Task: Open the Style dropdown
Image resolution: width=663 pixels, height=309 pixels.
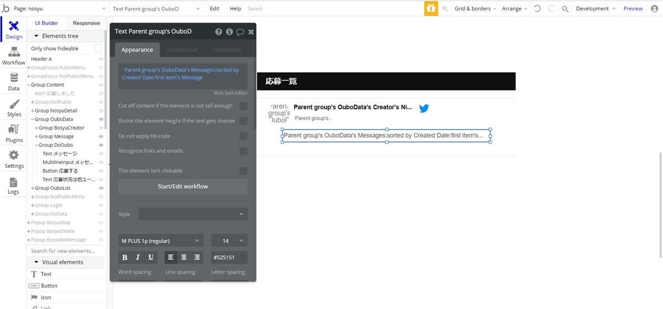Action: [193, 214]
